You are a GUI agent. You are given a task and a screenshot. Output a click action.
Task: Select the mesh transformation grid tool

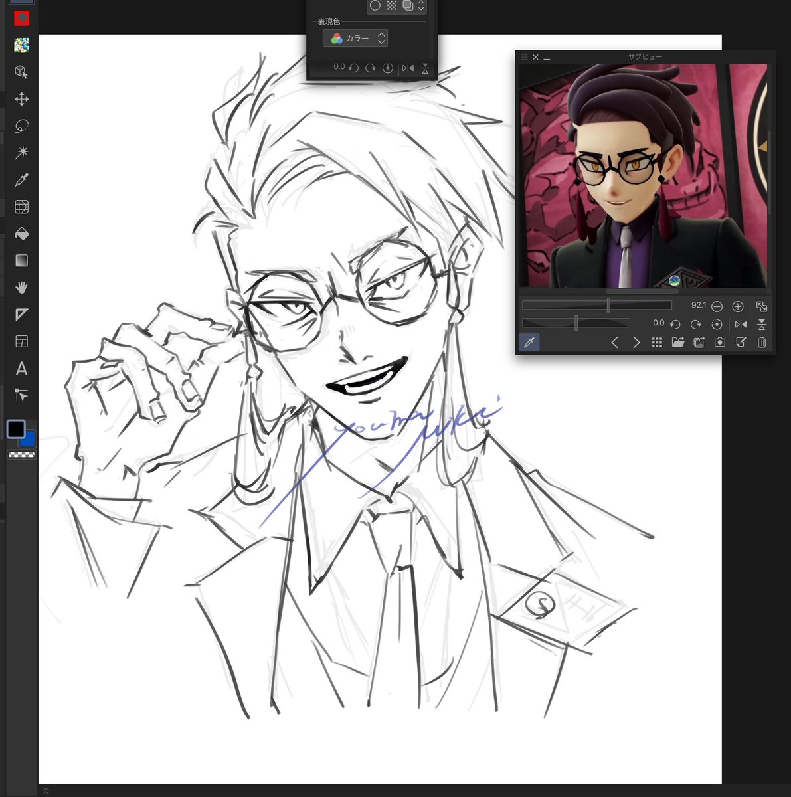coord(21,207)
